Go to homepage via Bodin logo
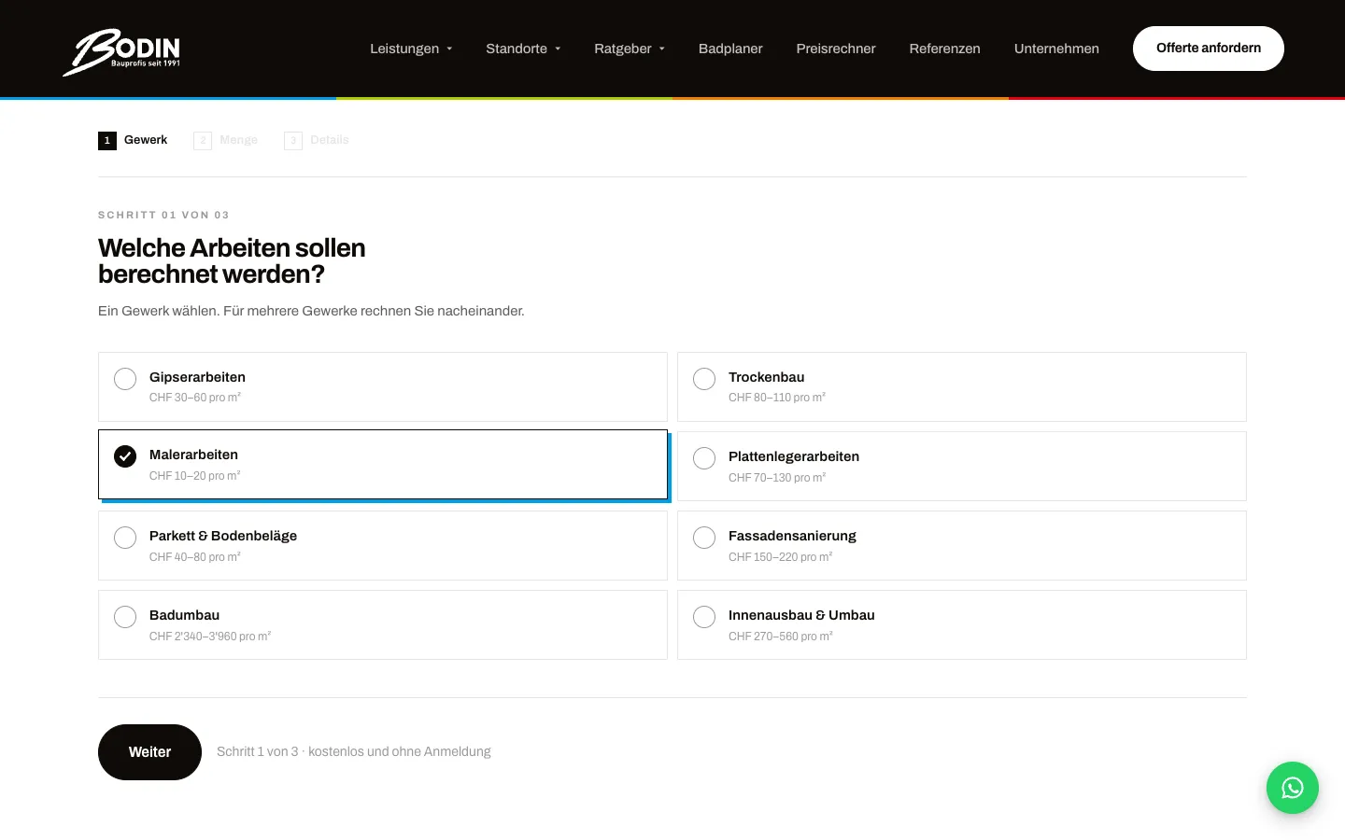 pos(121,51)
